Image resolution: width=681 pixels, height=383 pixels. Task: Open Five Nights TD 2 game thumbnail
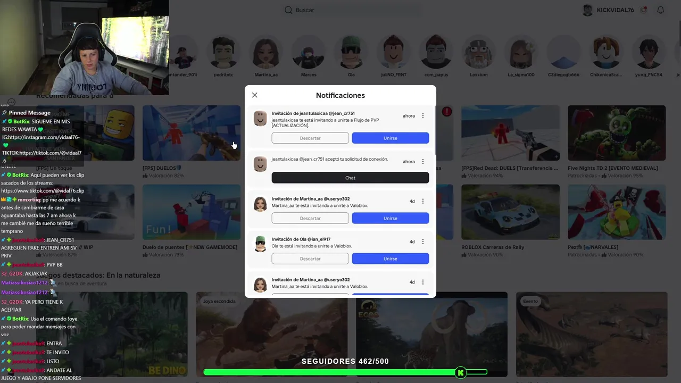pyautogui.click(x=617, y=133)
